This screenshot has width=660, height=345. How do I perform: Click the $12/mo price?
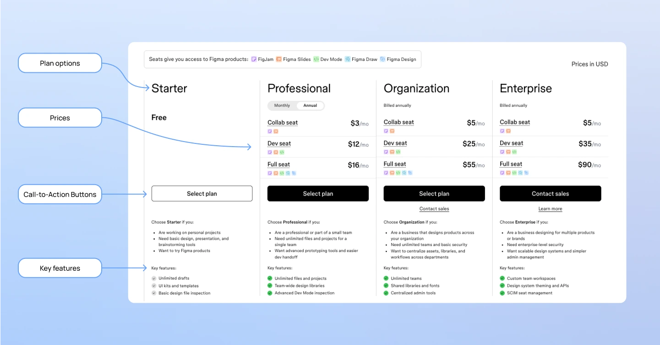[x=358, y=144]
